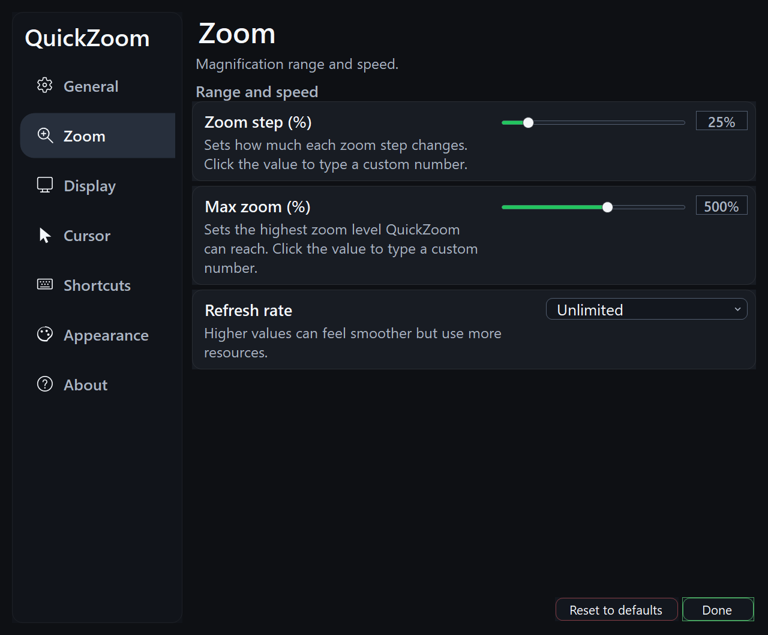Image resolution: width=768 pixels, height=635 pixels.
Task: Click the 'Max zoom (%)' label
Action: pos(257,207)
